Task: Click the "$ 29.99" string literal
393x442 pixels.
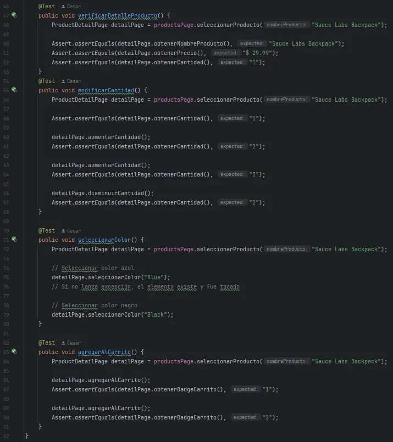Action: [x=258, y=53]
